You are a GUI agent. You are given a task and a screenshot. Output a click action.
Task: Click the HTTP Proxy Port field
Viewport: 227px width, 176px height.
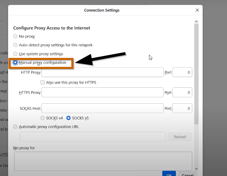182,72
